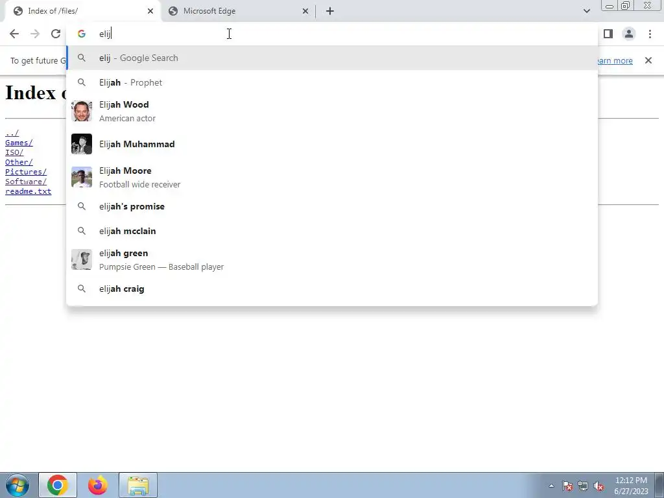Choose the Elijah Wood suggestion
664x498 pixels.
pyautogui.click(x=332, y=112)
